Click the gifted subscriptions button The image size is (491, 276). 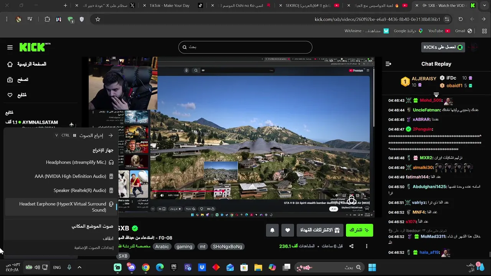click(320, 230)
